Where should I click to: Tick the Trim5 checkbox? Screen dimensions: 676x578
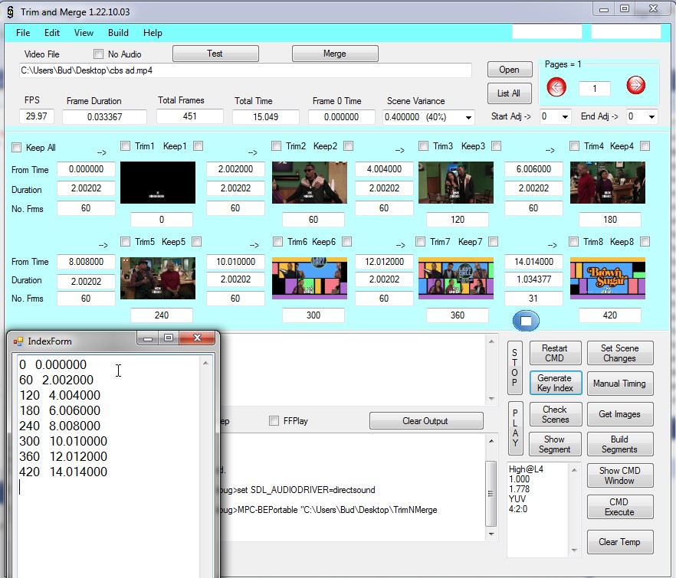click(125, 242)
